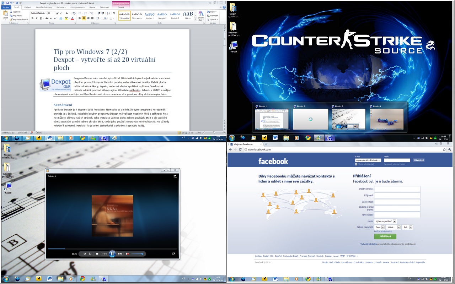Click Chrome back arrow in Facebook window

pos(230,149)
